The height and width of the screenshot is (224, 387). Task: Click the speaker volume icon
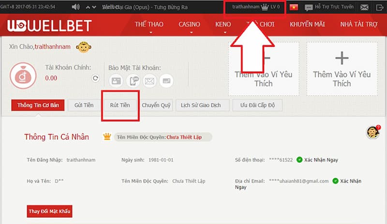coord(75,7)
